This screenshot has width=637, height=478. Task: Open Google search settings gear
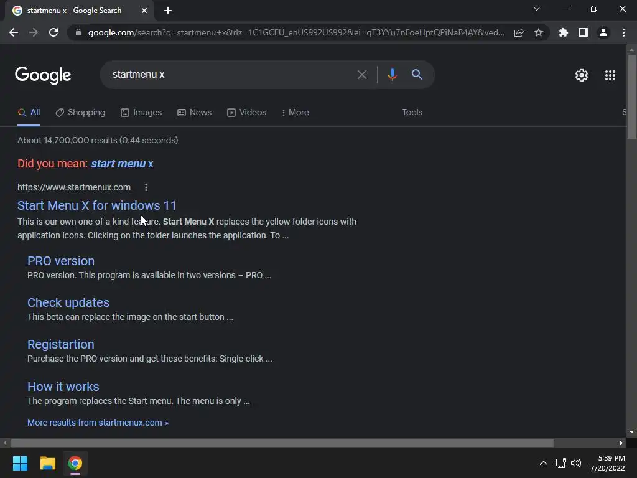click(582, 75)
